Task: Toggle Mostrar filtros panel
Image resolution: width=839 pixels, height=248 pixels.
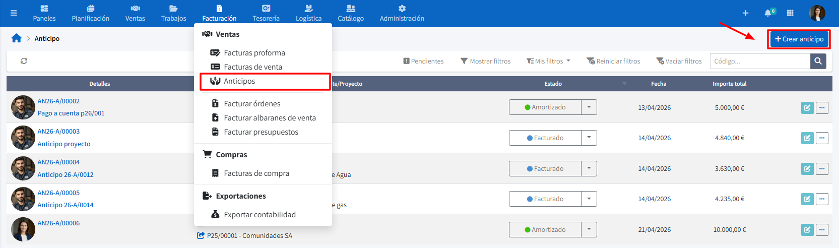Action: tap(485, 61)
